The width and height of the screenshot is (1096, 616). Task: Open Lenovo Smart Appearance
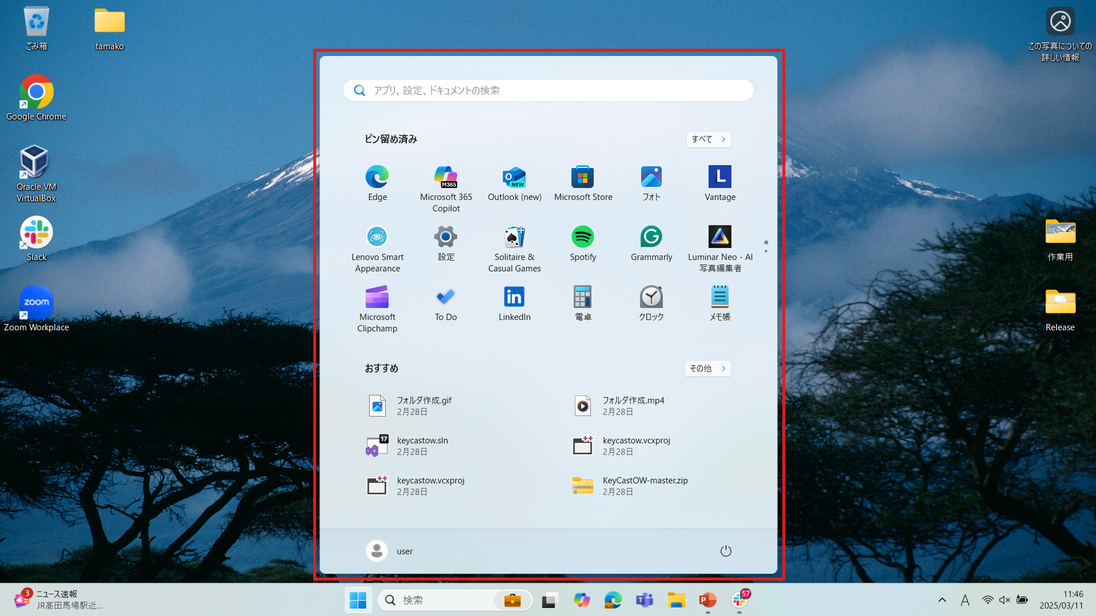pos(377,249)
